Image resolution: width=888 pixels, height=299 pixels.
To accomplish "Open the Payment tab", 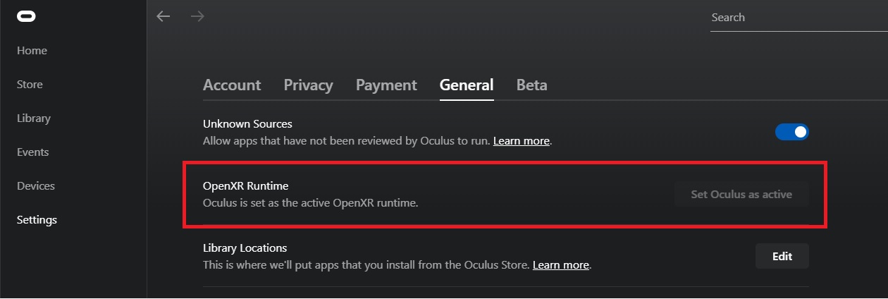I will pyautogui.click(x=386, y=85).
